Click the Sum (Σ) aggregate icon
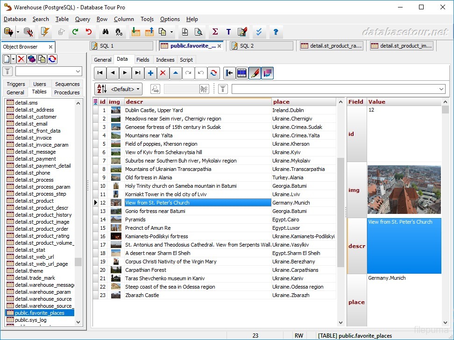Screen dimensions: 454x340 [x=214, y=32]
